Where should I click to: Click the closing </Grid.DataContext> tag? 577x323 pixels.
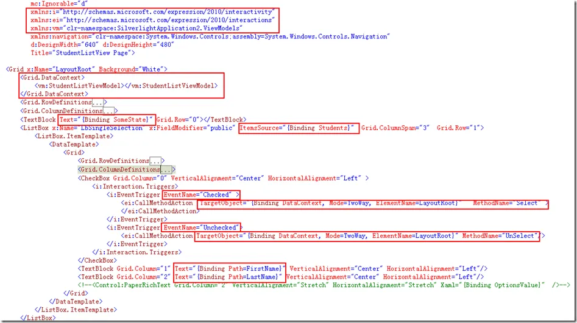point(54,94)
